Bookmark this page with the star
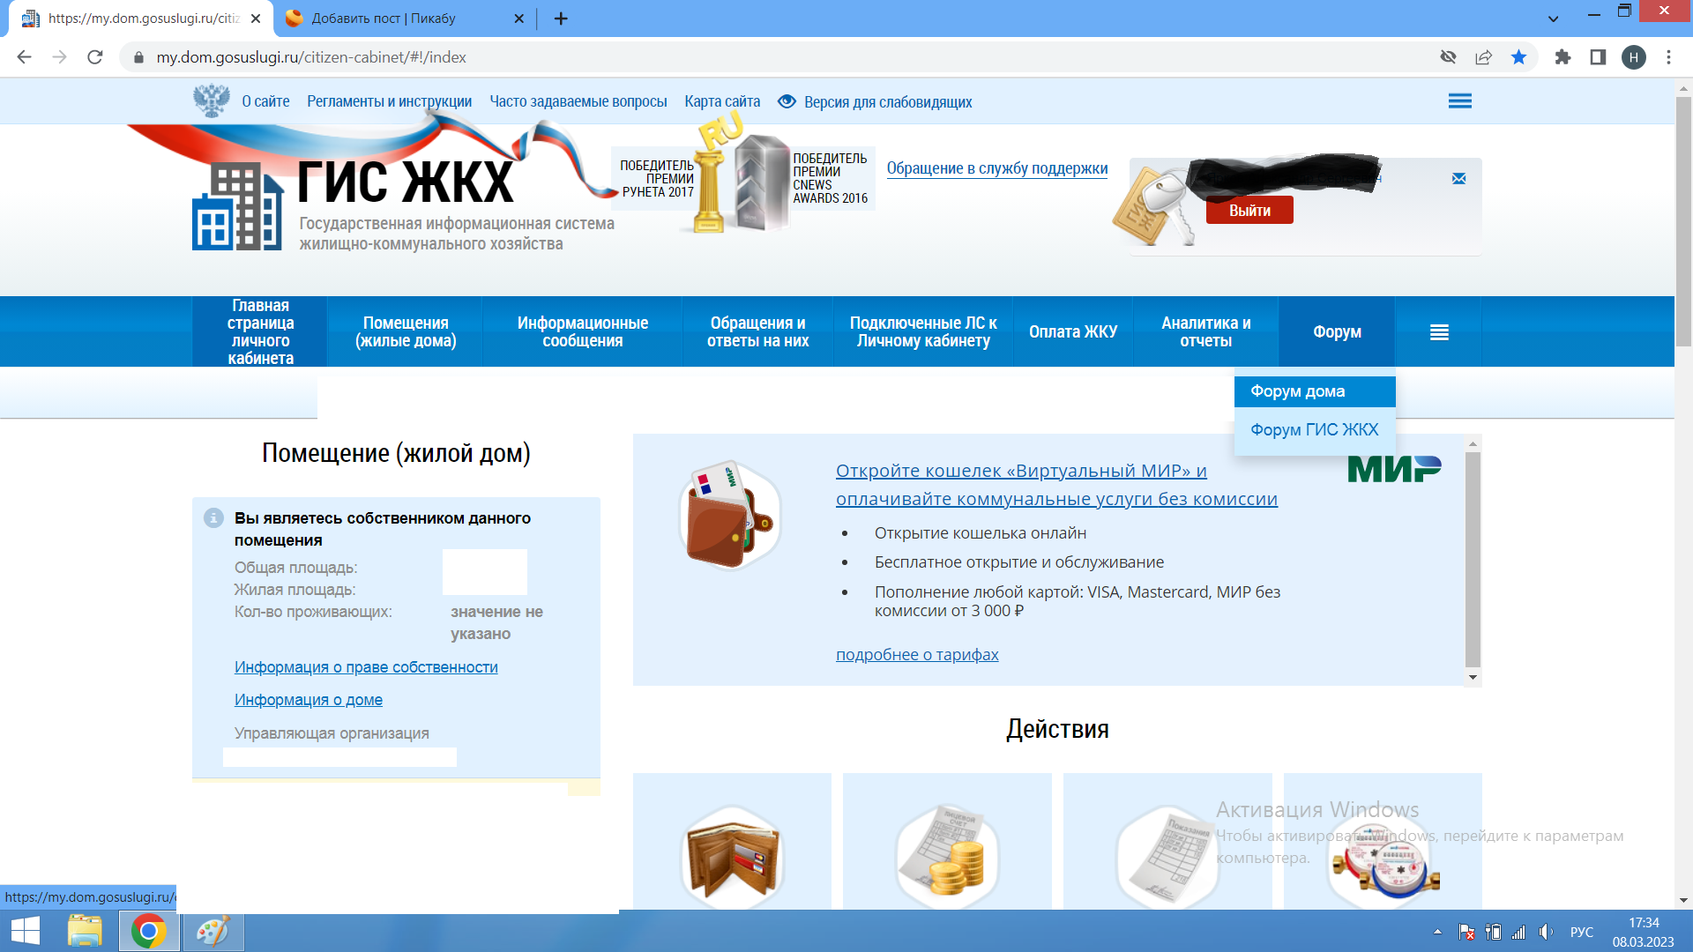 tap(1518, 57)
